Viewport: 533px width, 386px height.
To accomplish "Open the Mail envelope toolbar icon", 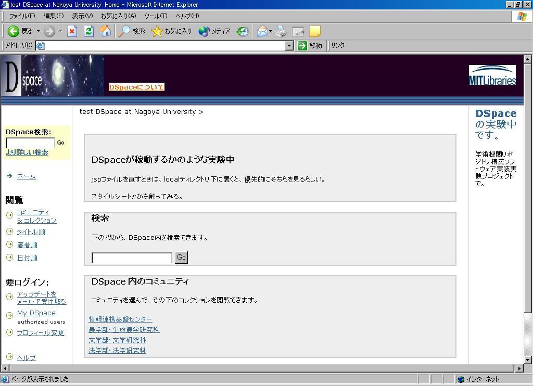I will pyautogui.click(x=262, y=31).
